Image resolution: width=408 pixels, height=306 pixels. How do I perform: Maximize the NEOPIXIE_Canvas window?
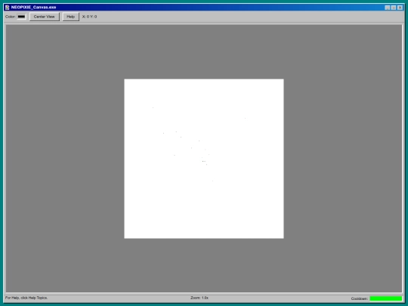[x=394, y=8]
